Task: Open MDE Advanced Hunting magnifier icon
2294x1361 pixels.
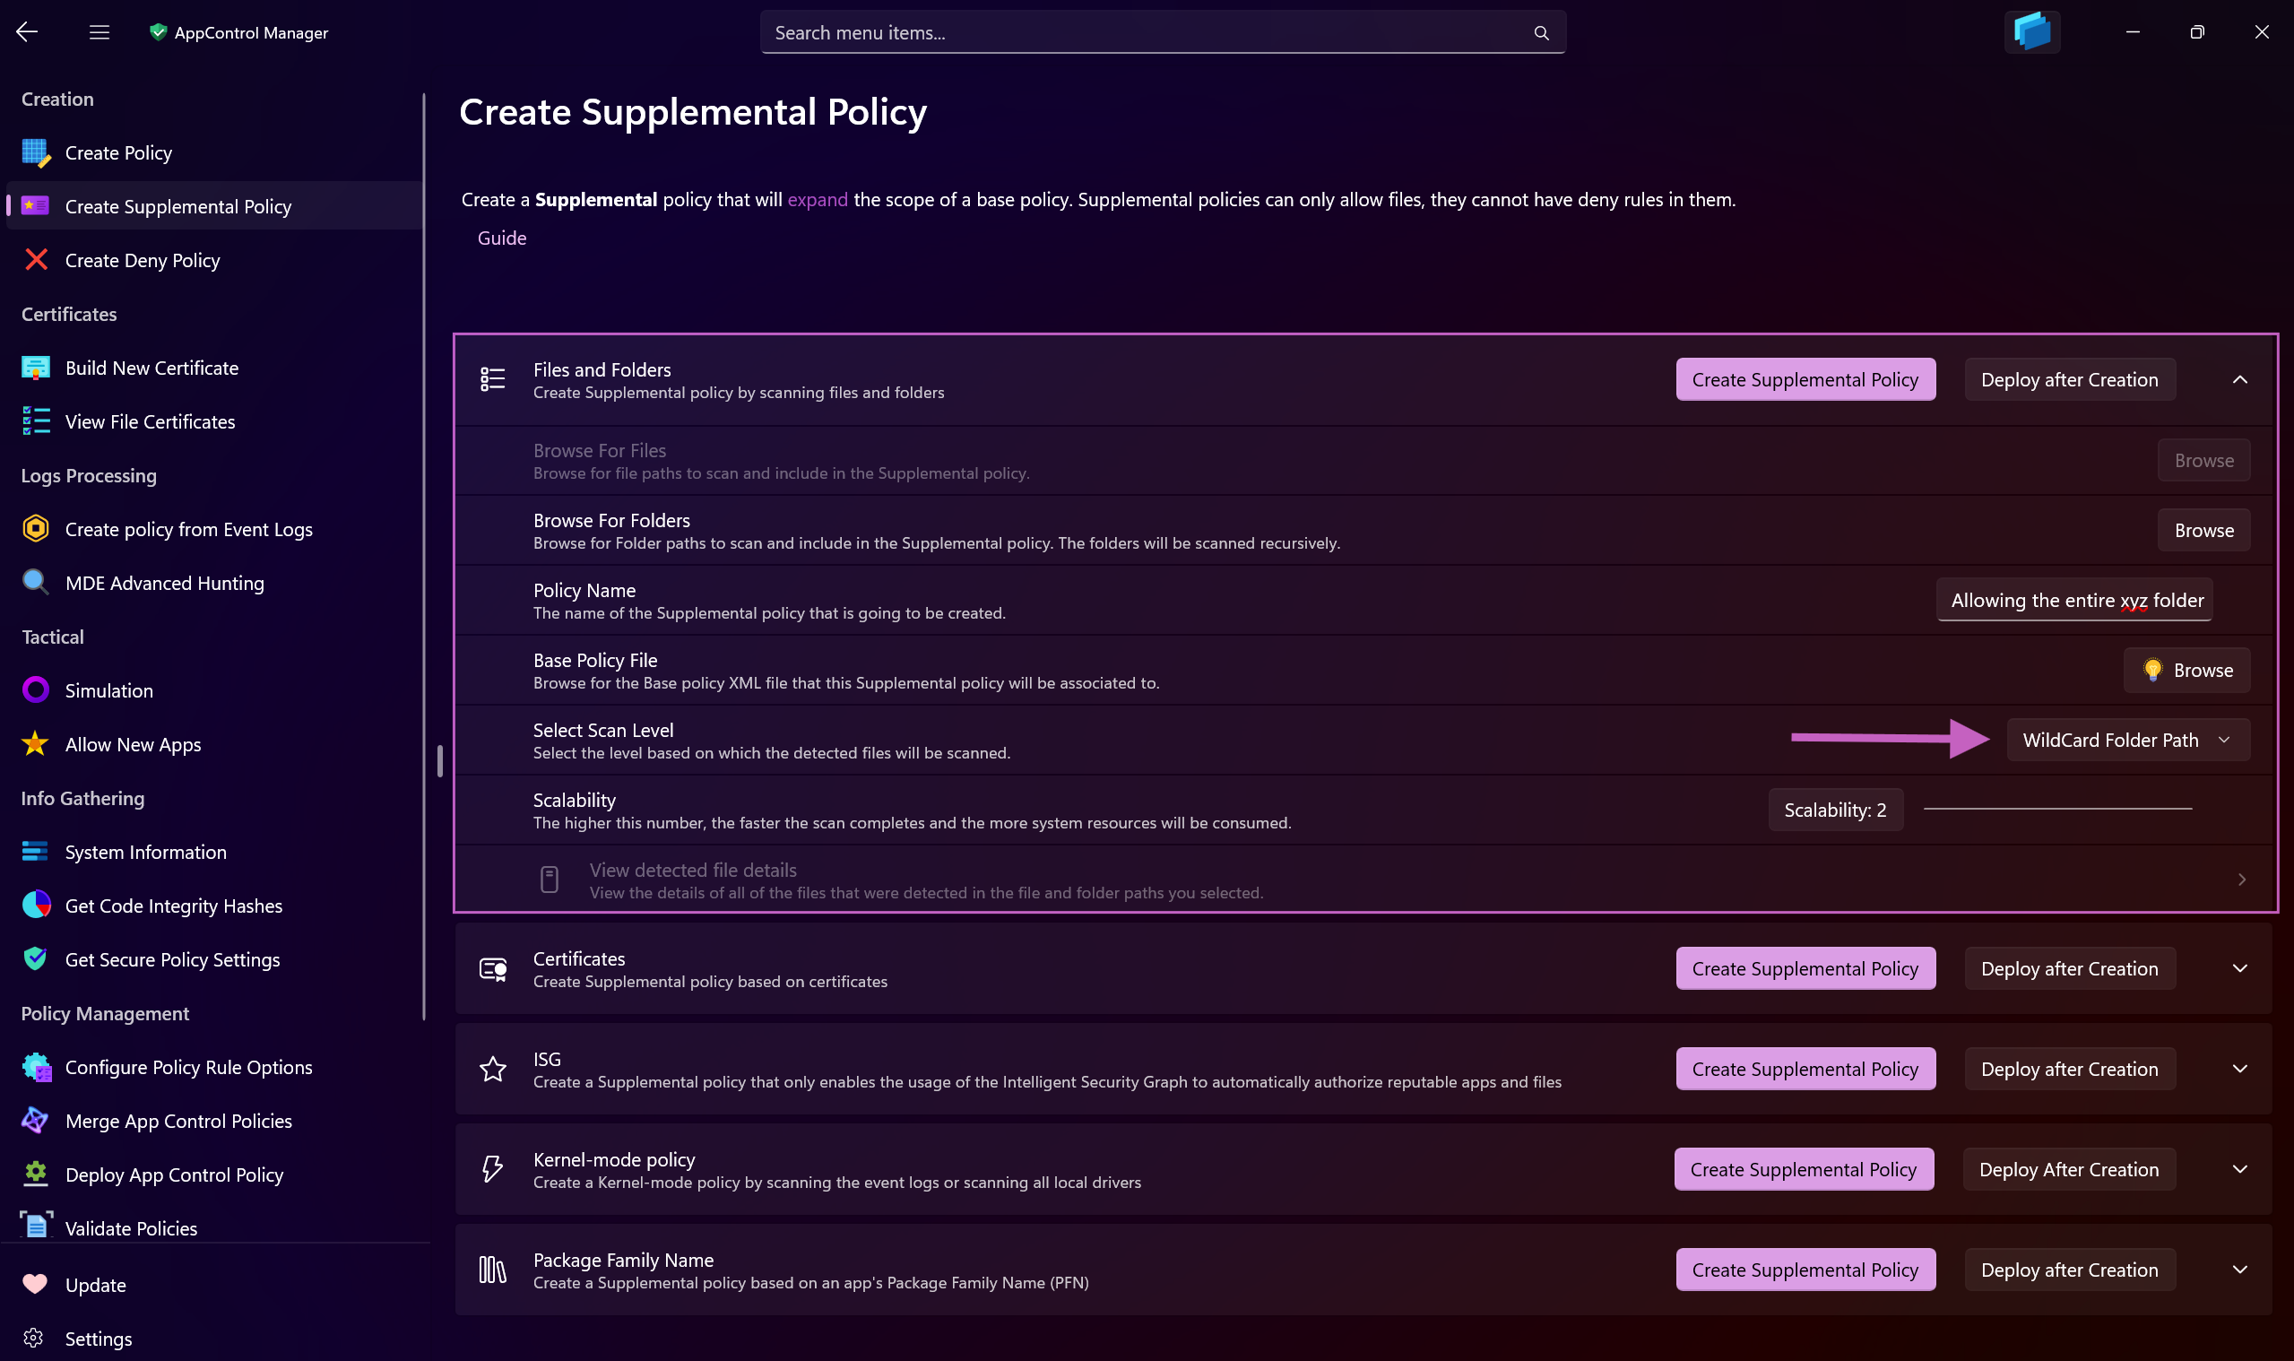Action: click(36, 583)
